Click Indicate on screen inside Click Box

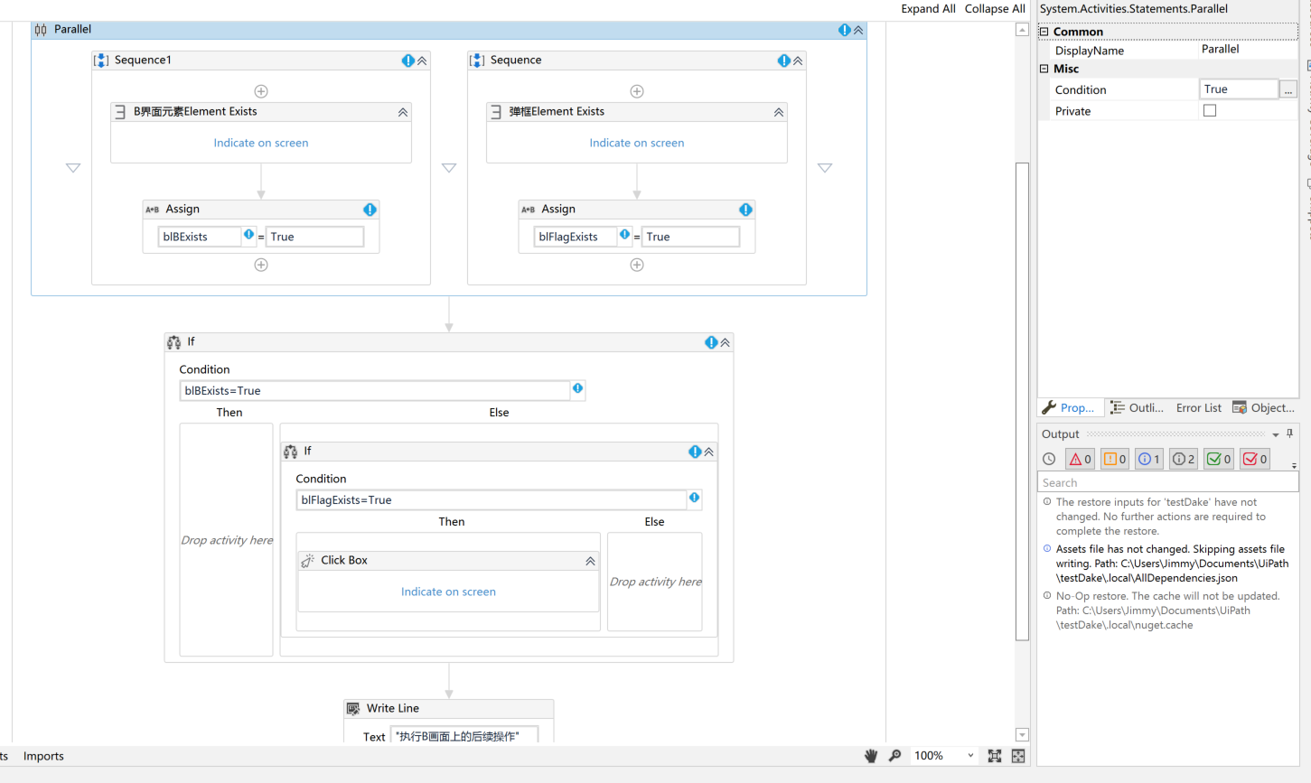pos(448,592)
